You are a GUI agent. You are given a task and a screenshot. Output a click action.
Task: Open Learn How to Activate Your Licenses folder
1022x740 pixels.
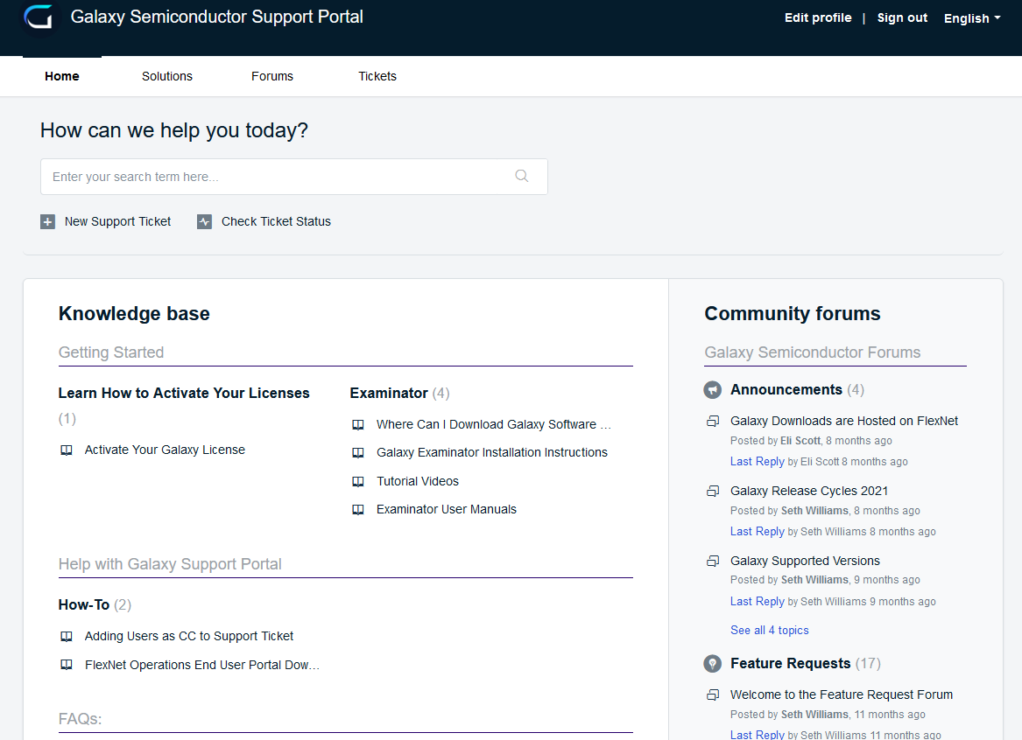pos(184,393)
